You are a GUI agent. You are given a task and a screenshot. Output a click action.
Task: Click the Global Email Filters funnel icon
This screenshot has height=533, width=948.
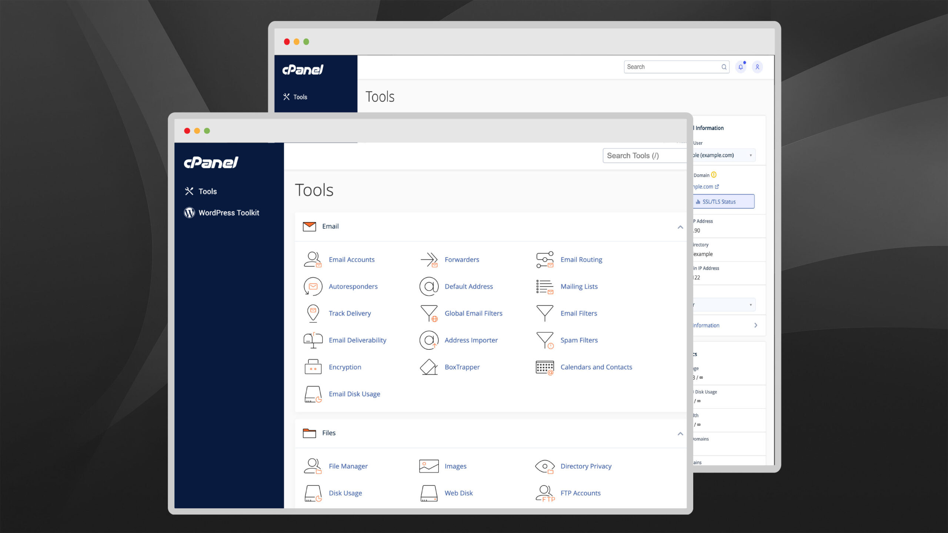click(429, 313)
